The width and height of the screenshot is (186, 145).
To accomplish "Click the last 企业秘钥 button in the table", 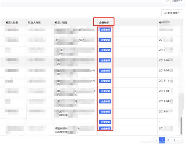I will click(x=105, y=129).
